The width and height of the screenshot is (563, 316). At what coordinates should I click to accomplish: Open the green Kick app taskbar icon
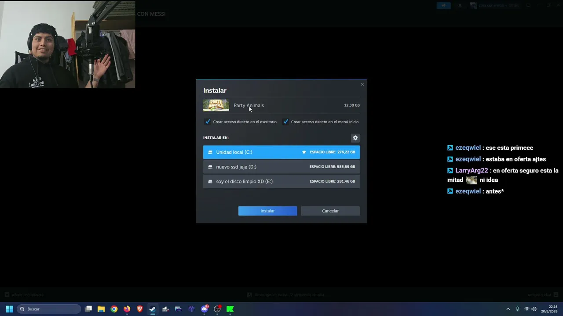(x=230, y=309)
